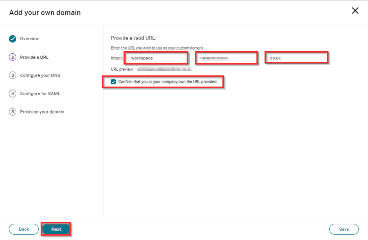Dismiss the dialog via the X icon
This screenshot has height=240, width=368.
pyautogui.click(x=355, y=11)
